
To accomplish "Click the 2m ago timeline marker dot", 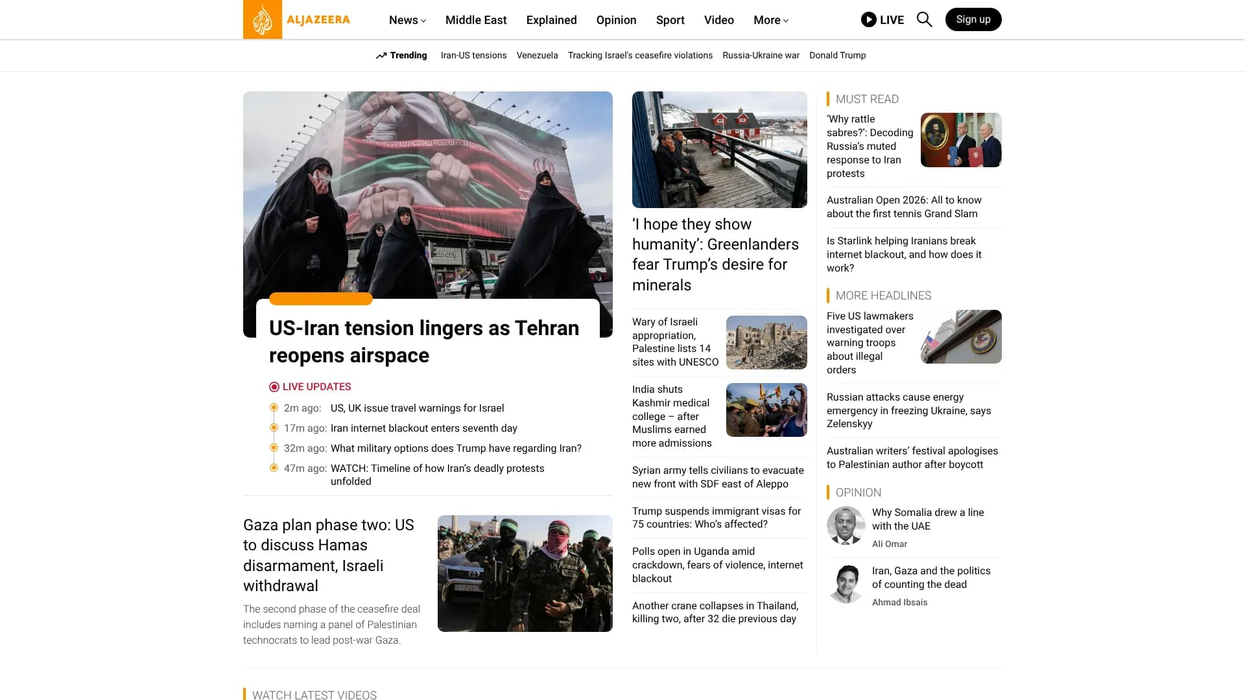I will (x=274, y=408).
